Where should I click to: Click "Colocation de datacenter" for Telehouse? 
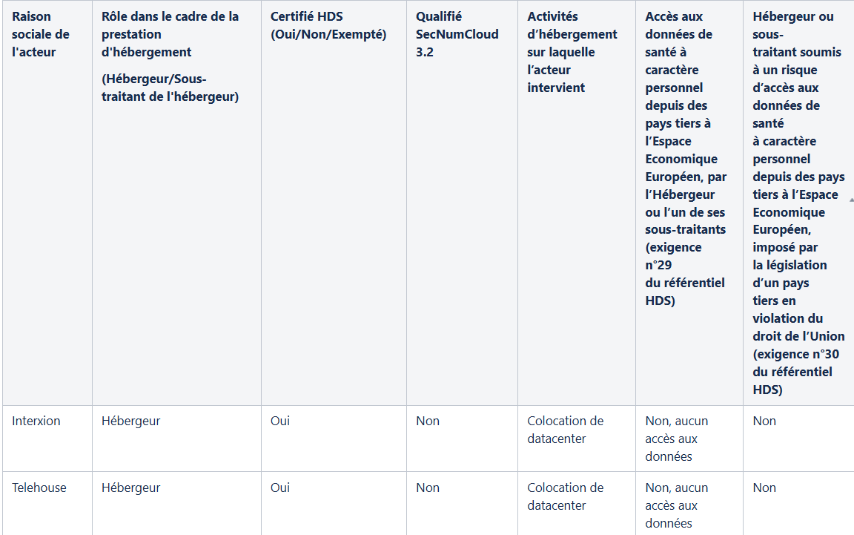click(x=566, y=496)
